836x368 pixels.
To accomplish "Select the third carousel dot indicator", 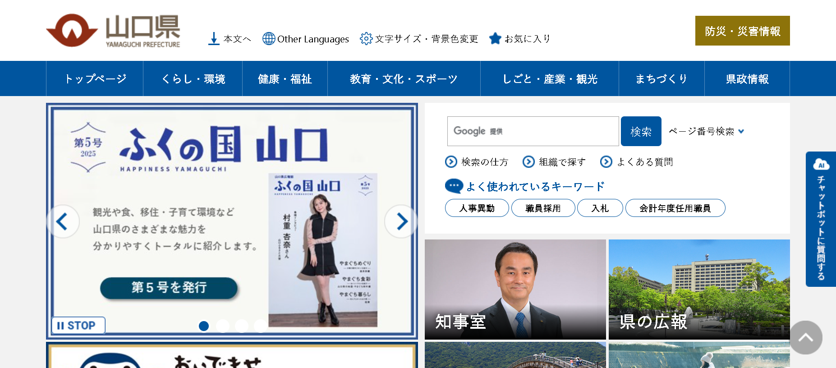I will (242, 326).
